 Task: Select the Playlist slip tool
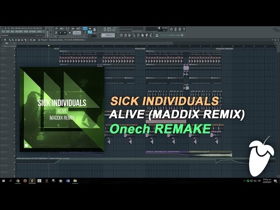(x=22, y=40)
